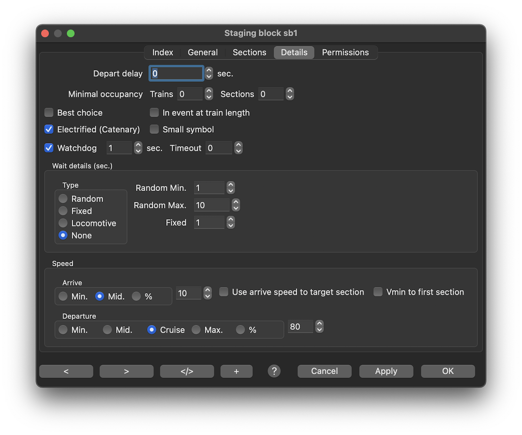Go to next block with > button

[126, 371]
